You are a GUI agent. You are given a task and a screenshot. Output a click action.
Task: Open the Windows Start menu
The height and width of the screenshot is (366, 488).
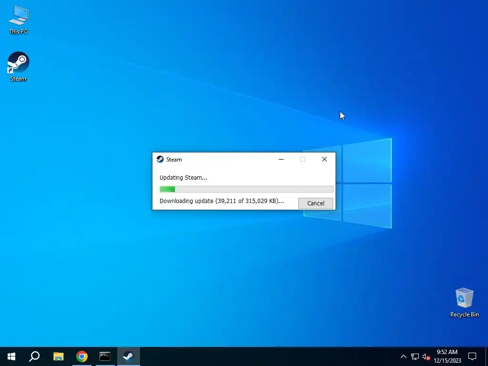point(11,356)
